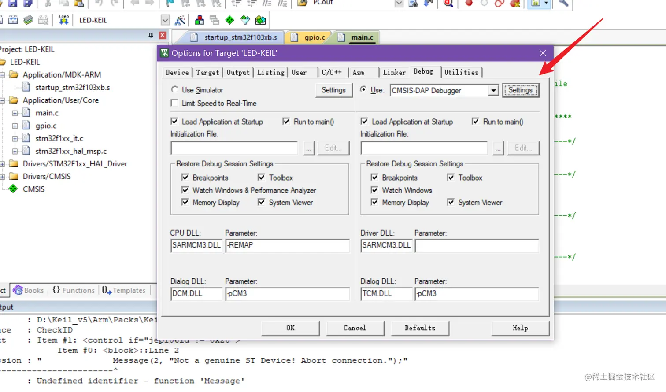This screenshot has width=666, height=392.
Task: Open the startup_stm32f103xb.s editor tab
Action: pos(236,37)
